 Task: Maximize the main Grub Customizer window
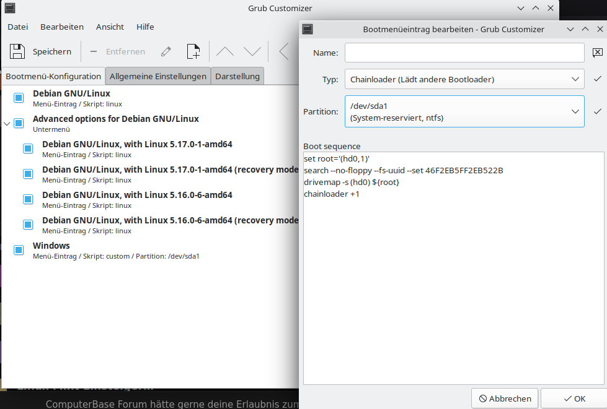click(x=536, y=8)
